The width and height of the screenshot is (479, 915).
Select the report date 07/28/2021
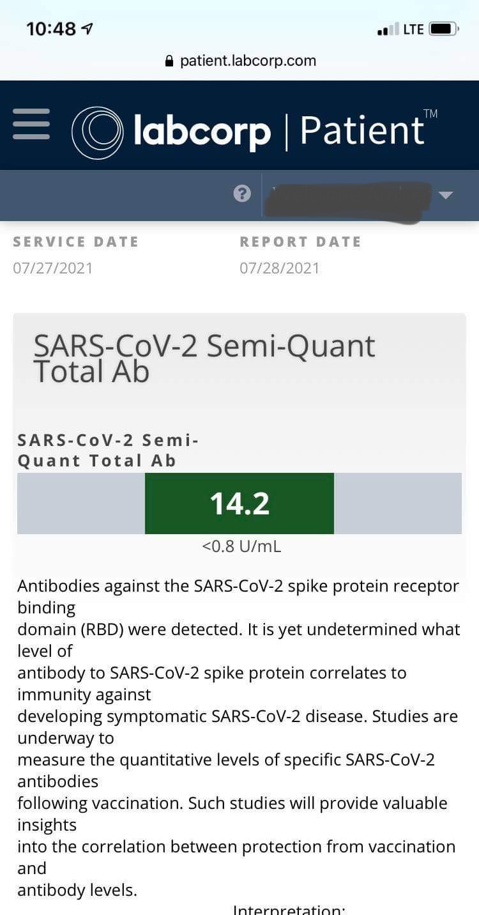pos(280,268)
